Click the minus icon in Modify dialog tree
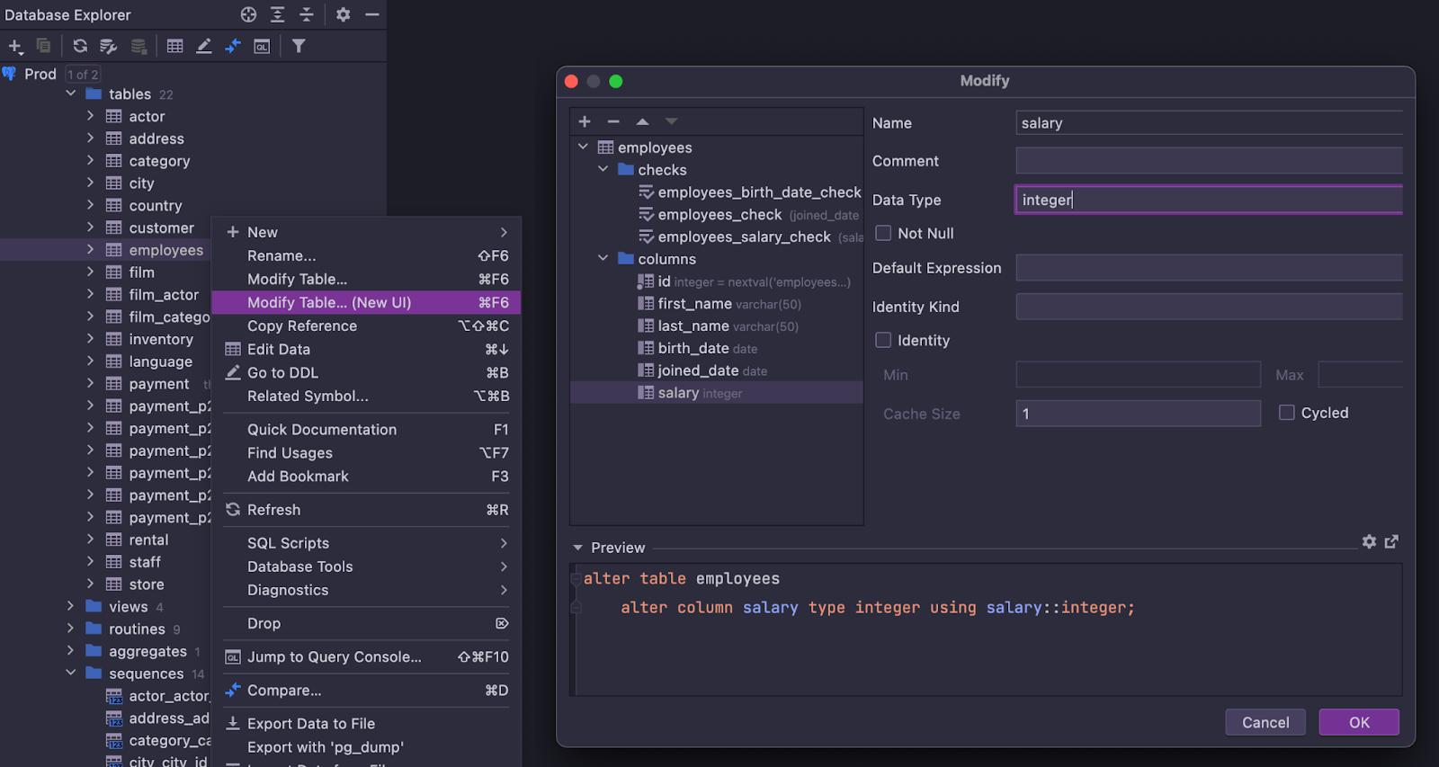1439x767 pixels. (613, 121)
